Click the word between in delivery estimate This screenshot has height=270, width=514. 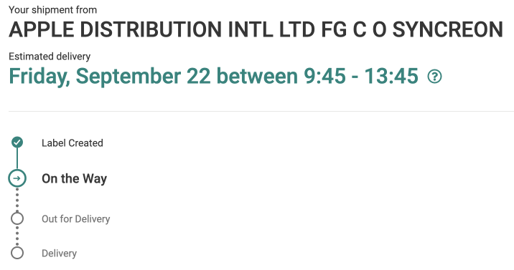257,76
